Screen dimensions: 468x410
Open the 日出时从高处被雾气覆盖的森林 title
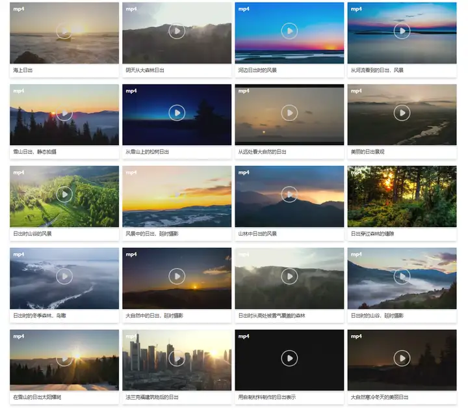click(272, 316)
